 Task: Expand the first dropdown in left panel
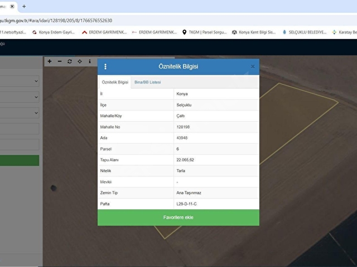(20, 81)
